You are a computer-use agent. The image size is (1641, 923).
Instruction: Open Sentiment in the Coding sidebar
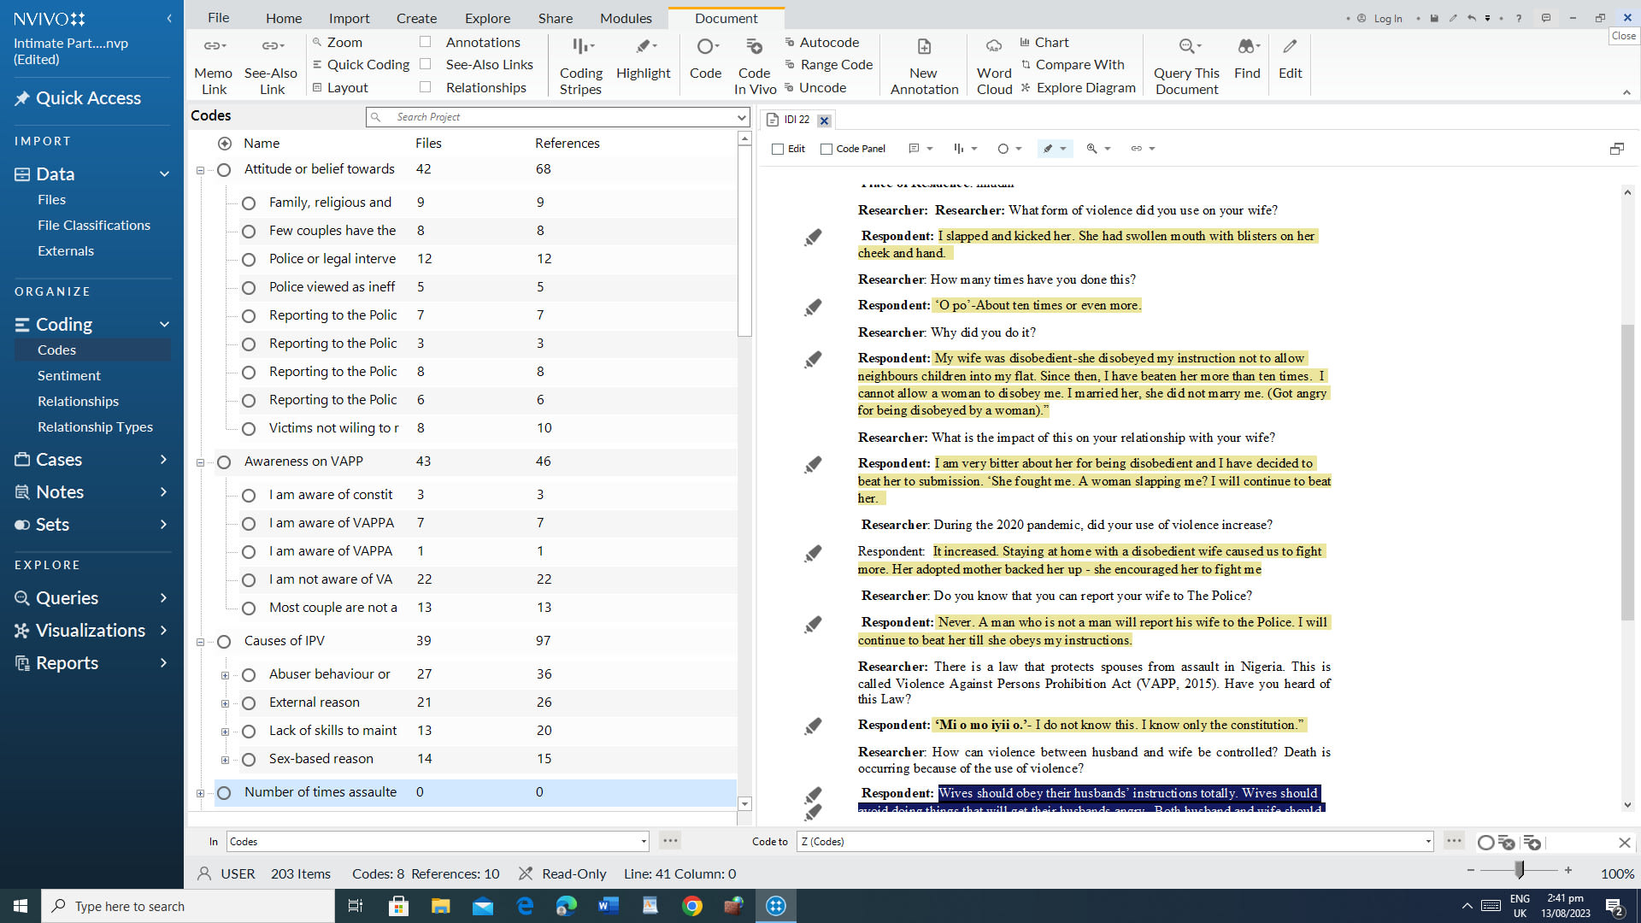(x=68, y=375)
